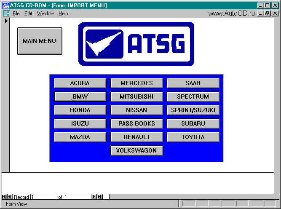Image resolution: width=281 pixels, height=209 pixels.
Task: Minimize the ATSG CD-ROM application window
Action: tap(261, 5)
